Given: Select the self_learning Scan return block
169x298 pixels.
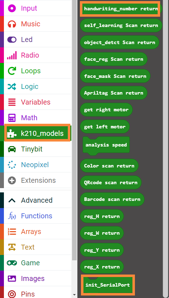Looking at the screenshot, I should point(121,26).
